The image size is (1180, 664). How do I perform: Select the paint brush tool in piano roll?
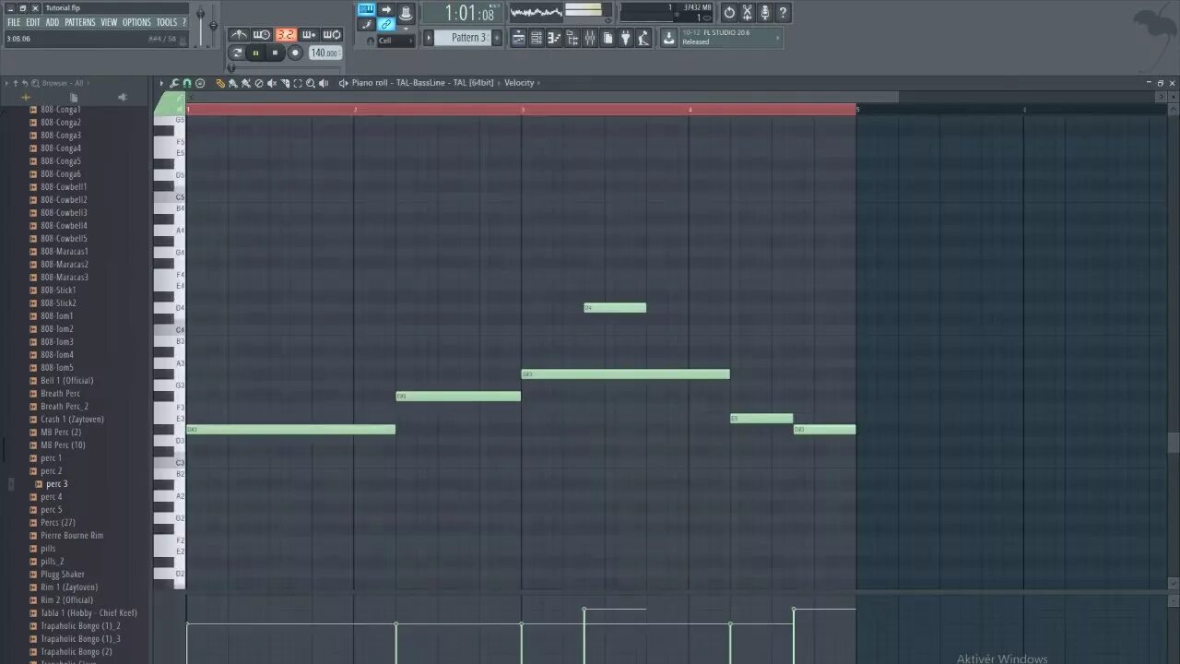click(x=233, y=83)
